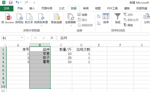Select column D header
This screenshot has height=92, width=150.
pyautogui.click(x=81, y=45)
